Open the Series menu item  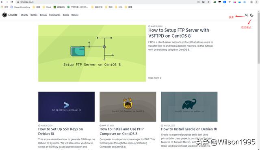point(66,15)
